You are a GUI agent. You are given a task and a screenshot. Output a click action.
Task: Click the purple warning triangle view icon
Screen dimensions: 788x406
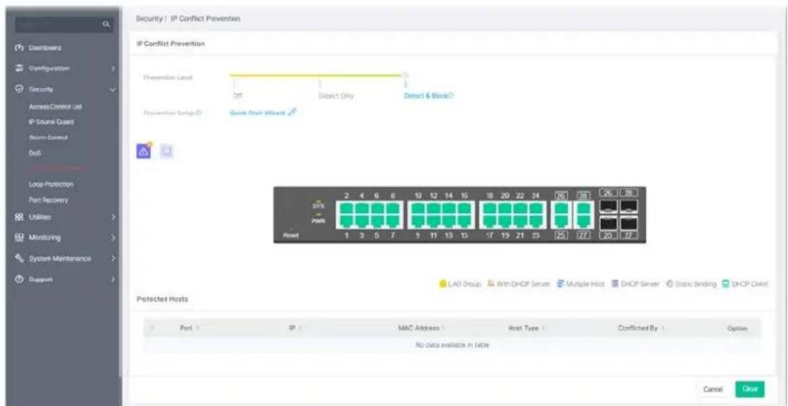[x=143, y=151]
